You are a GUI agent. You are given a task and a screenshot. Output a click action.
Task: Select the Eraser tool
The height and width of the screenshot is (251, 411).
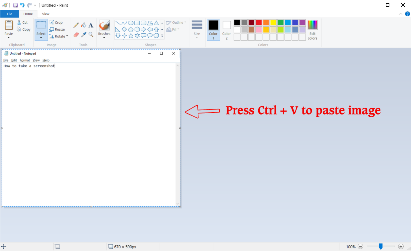point(76,35)
